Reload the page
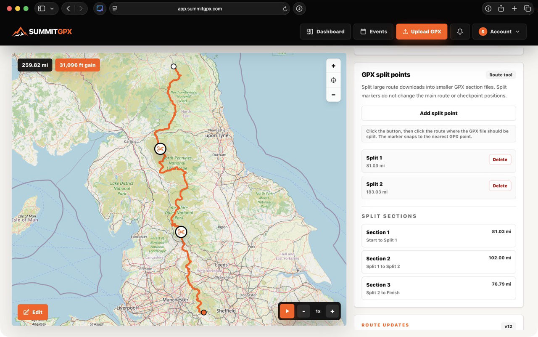The width and height of the screenshot is (538, 337). tap(285, 8)
